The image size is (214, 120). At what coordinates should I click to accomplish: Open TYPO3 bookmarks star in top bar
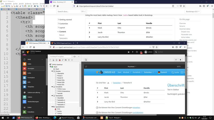point(129,52)
